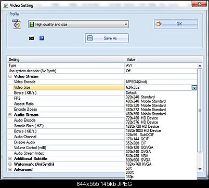Collapse the Video Stream group
The height and width of the screenshot is (188, 209).
pyautogui.click(x=10, y=76)
